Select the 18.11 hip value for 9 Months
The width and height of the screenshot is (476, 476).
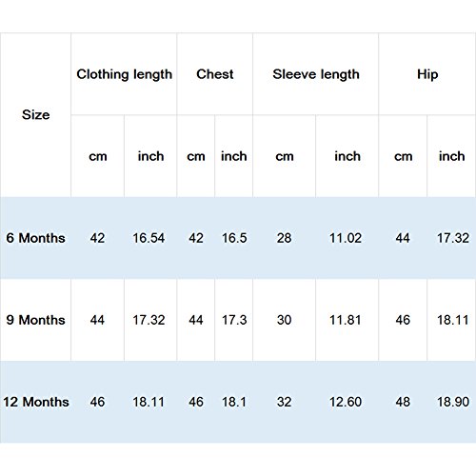point(451,320)
